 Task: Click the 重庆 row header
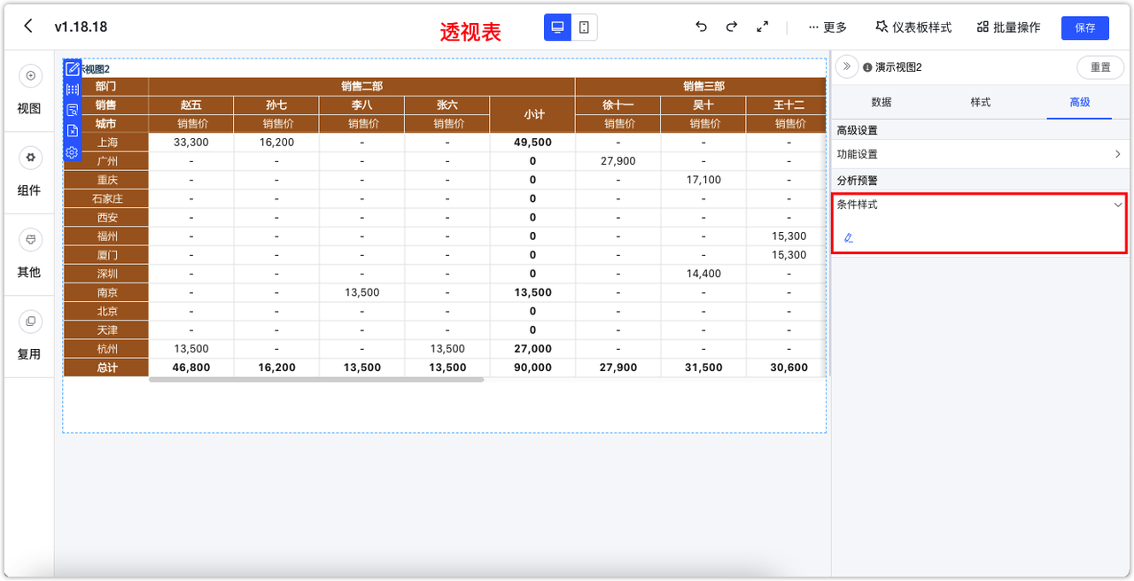click(x=106, y=180)
